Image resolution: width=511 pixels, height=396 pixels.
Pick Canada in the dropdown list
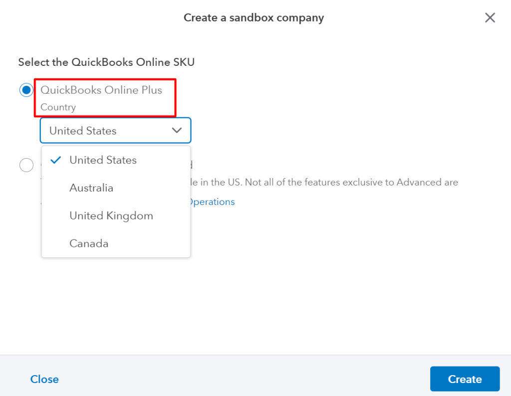(89, 244)
